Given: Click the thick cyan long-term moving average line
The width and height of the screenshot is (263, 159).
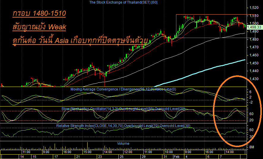Looking at the screenshot, I should pos(199,73).
